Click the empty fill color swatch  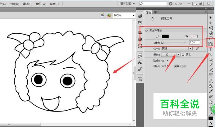(x=194, y=36)
